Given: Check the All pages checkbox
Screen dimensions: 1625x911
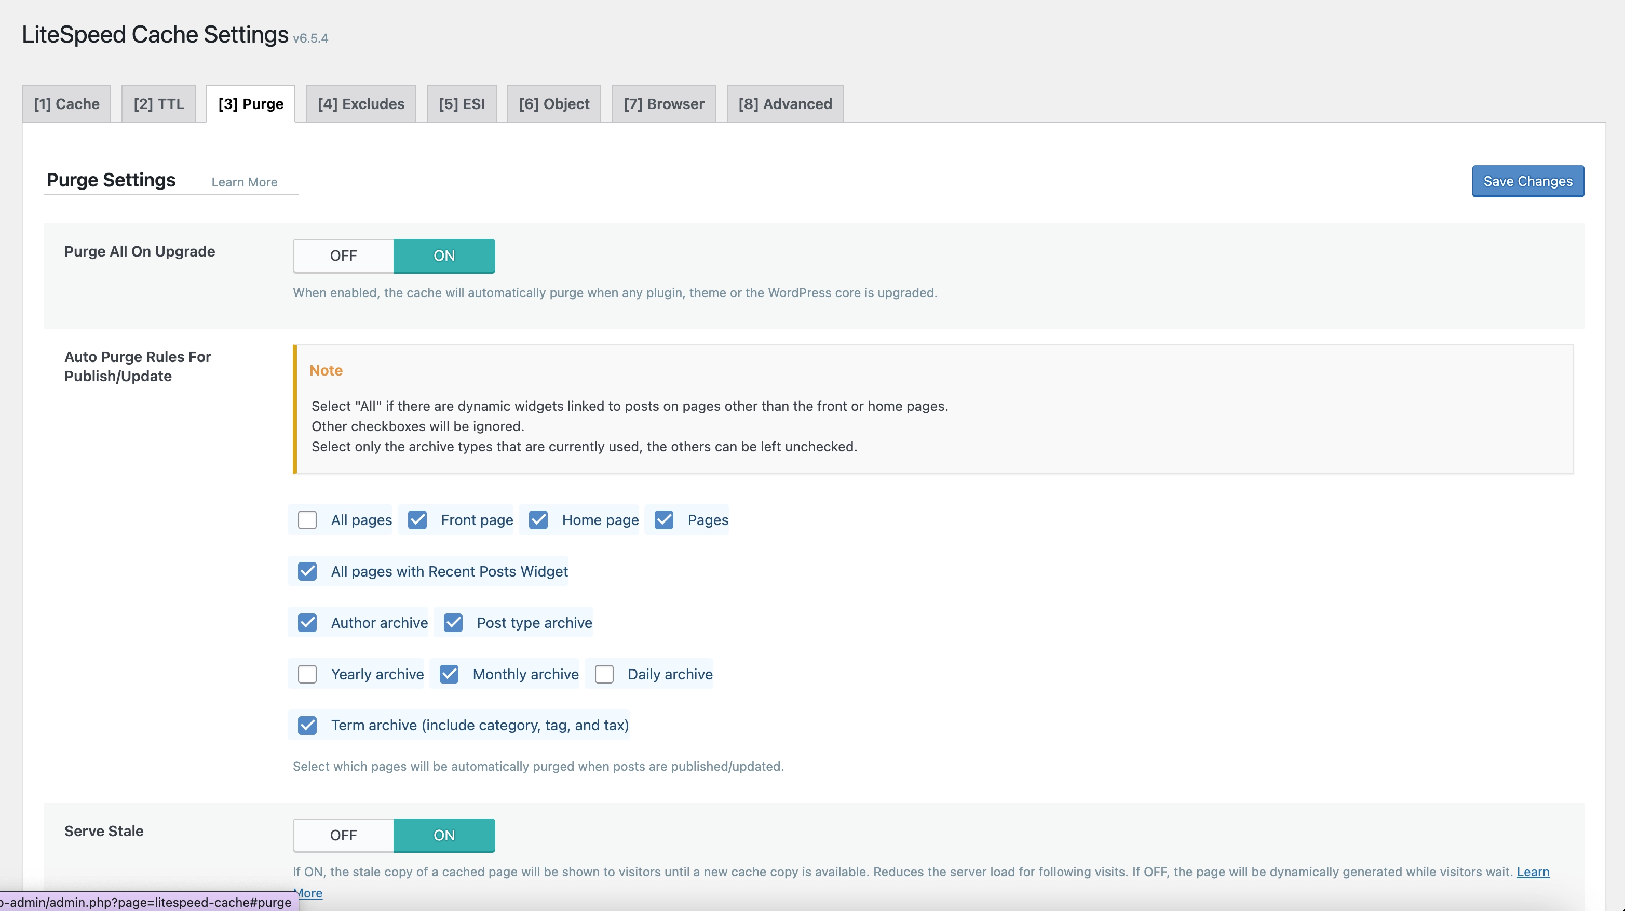Looking at the screenshot, I should [307, 520].
